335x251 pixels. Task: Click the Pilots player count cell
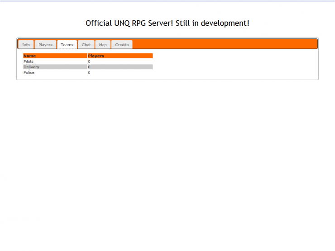click(89, 62)
